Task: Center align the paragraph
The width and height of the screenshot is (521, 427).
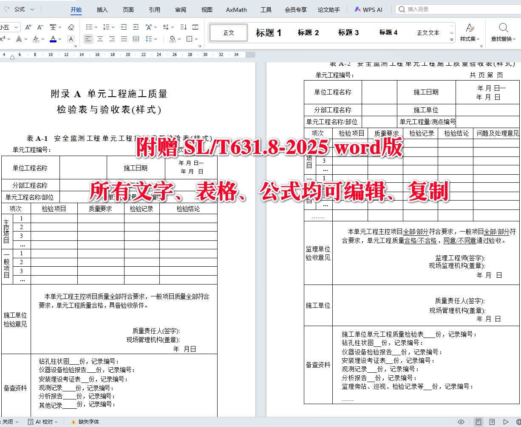Action: point(100,39)
